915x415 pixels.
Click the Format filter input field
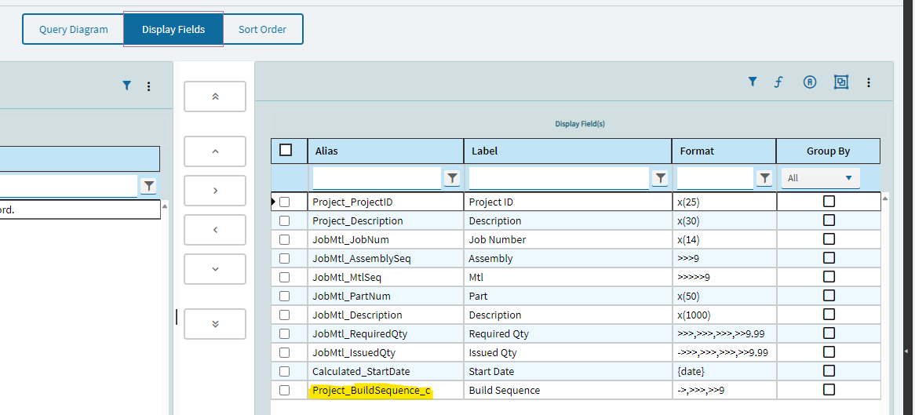(716, 178)
